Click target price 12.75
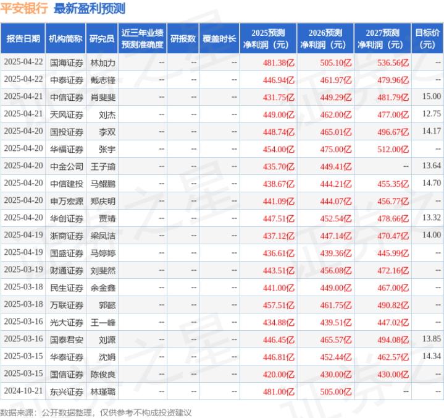The image size is (444, 418). click(x=432, y=114)
